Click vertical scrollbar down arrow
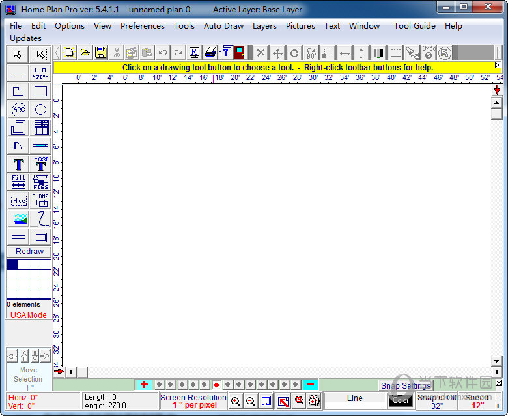 496,361
